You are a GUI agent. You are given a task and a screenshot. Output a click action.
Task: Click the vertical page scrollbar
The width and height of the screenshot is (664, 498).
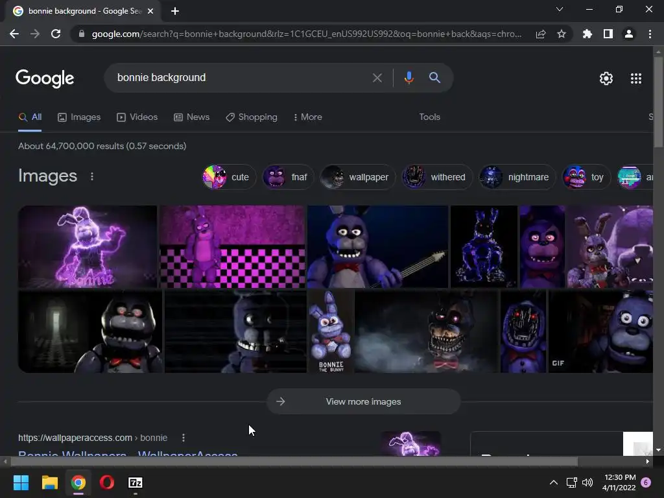click(x=658, y=102)
